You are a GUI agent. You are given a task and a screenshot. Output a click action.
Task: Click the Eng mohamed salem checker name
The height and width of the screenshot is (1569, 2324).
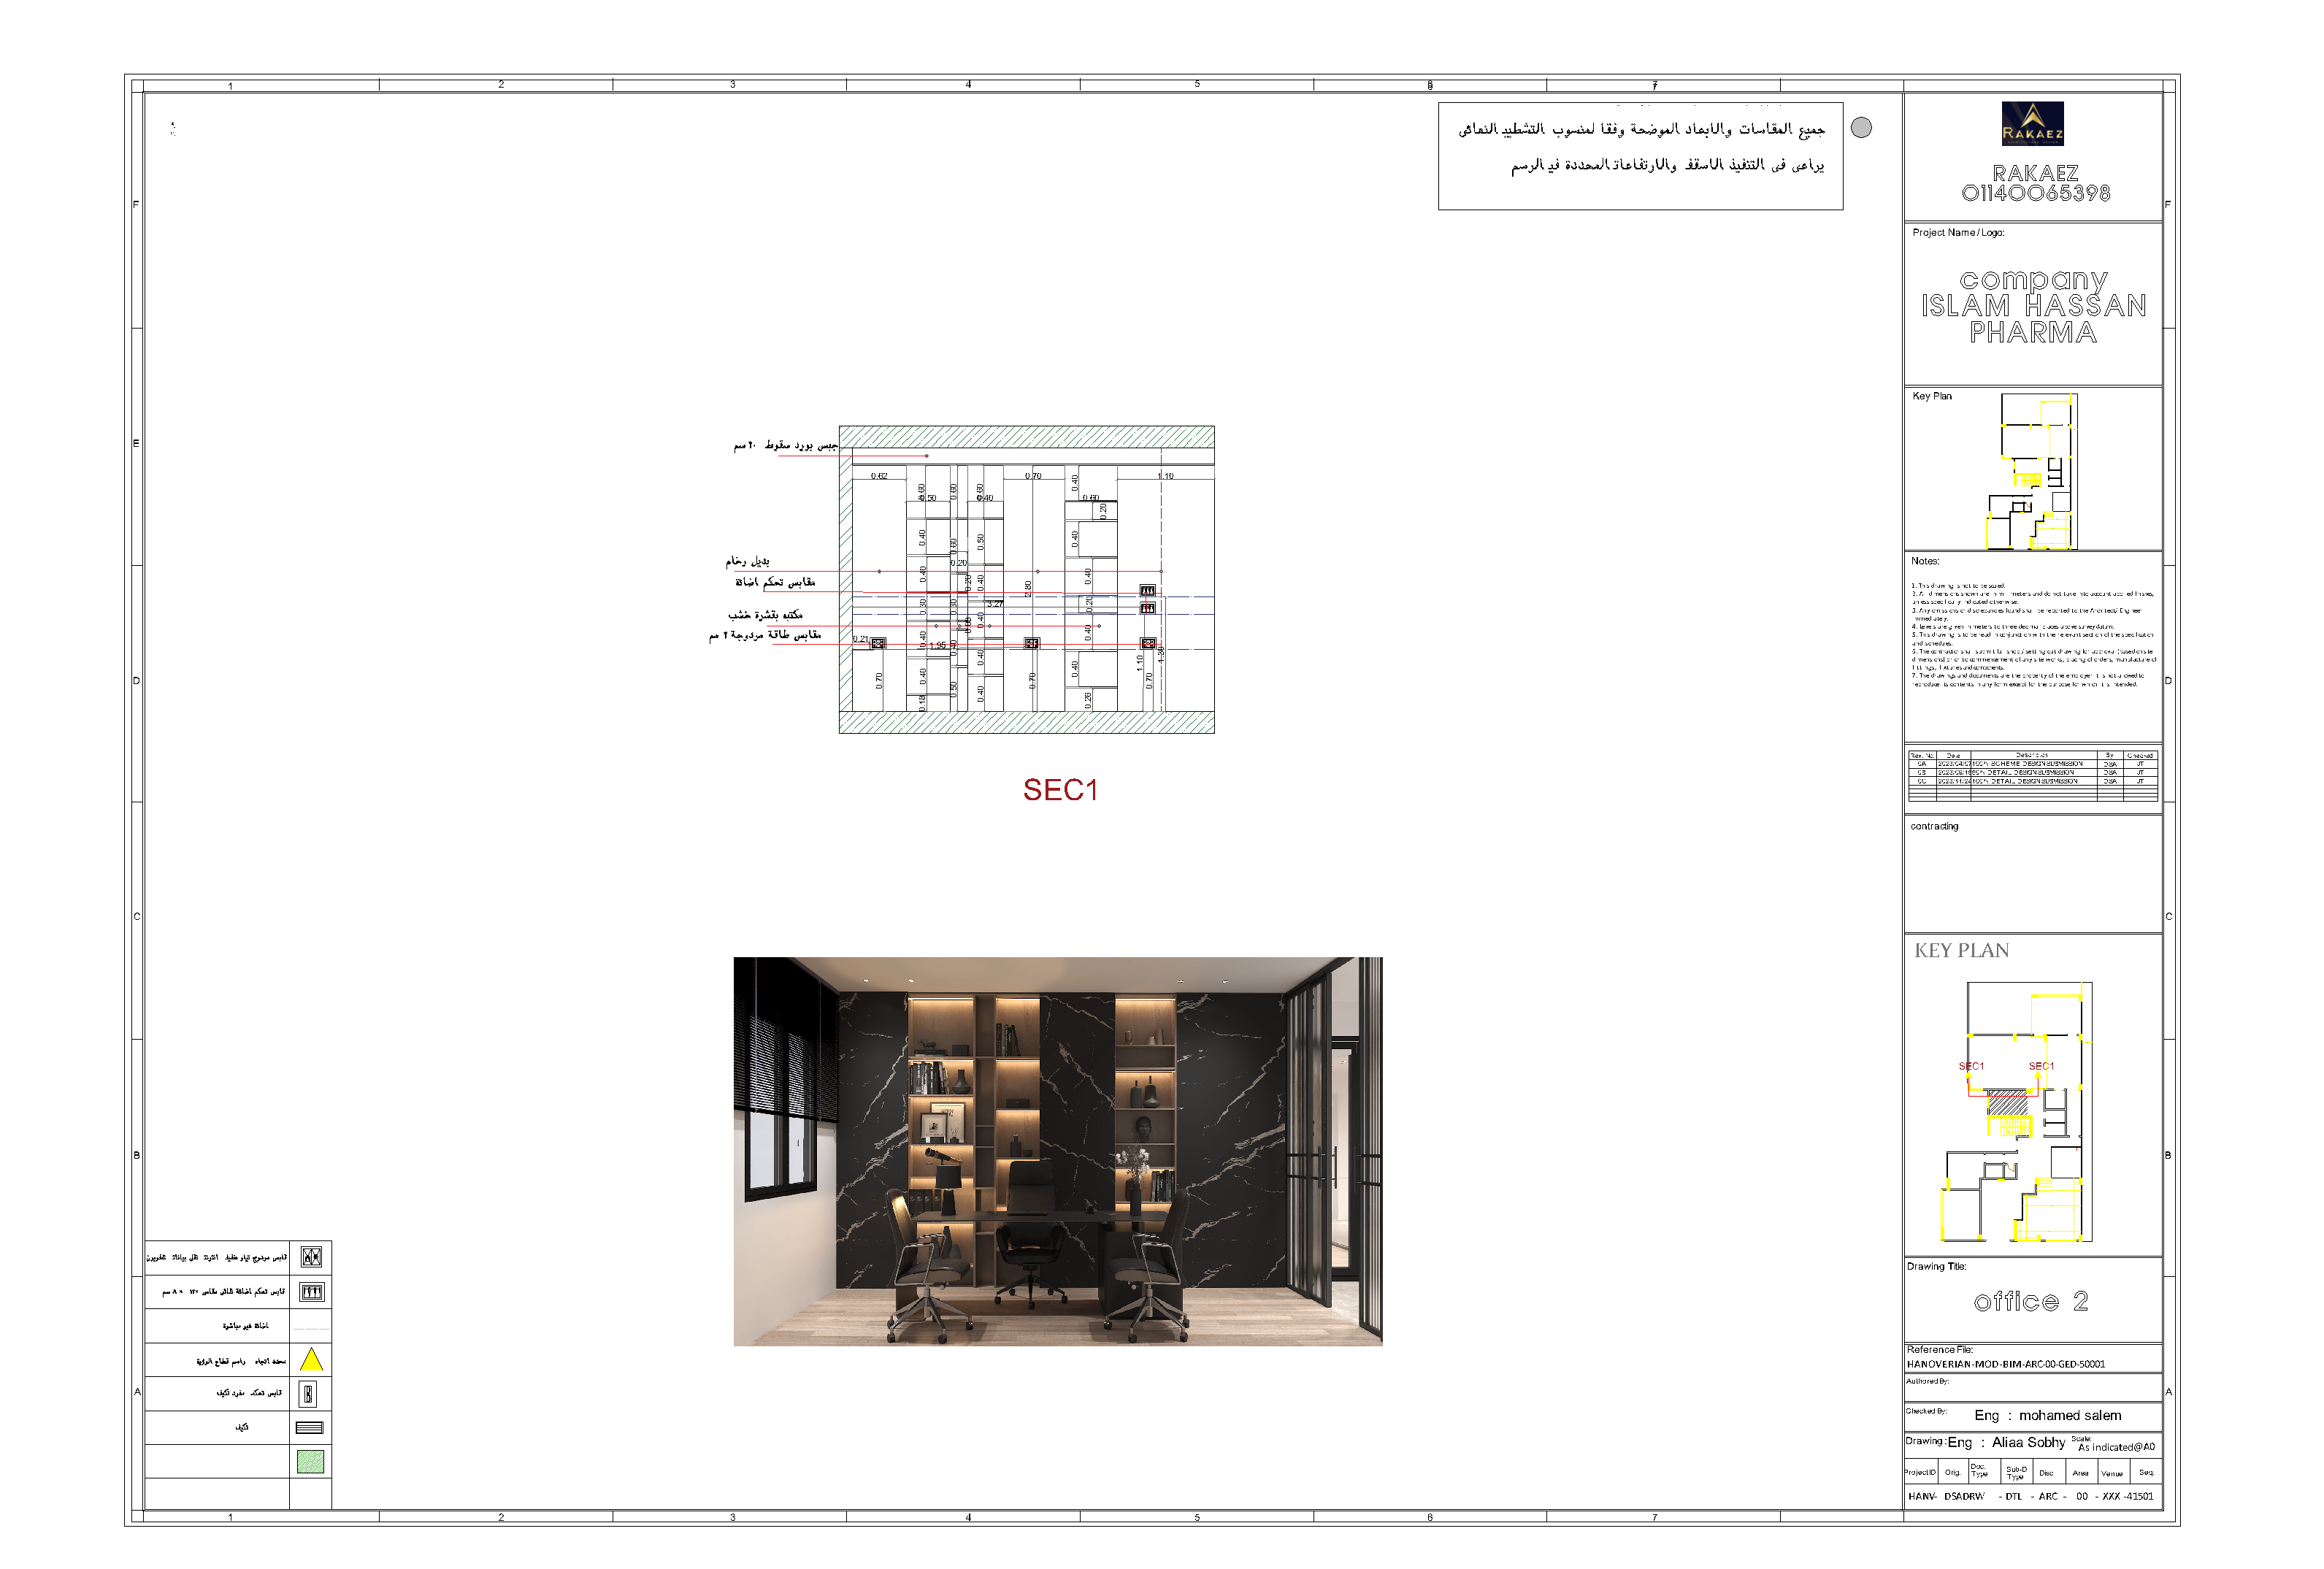pos(2047,1415)
